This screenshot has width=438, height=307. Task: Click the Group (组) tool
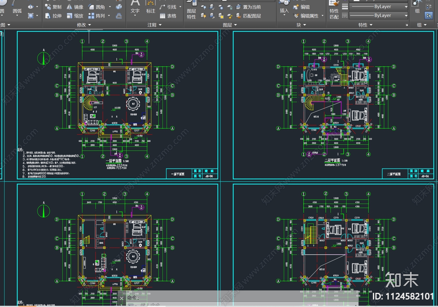point(417,7)
